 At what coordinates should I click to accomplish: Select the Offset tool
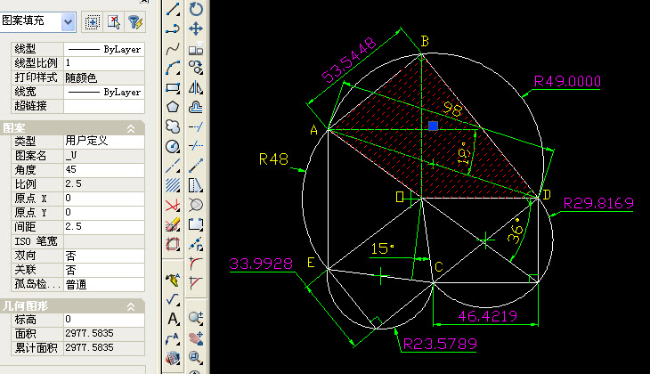(x=196, y=107)
